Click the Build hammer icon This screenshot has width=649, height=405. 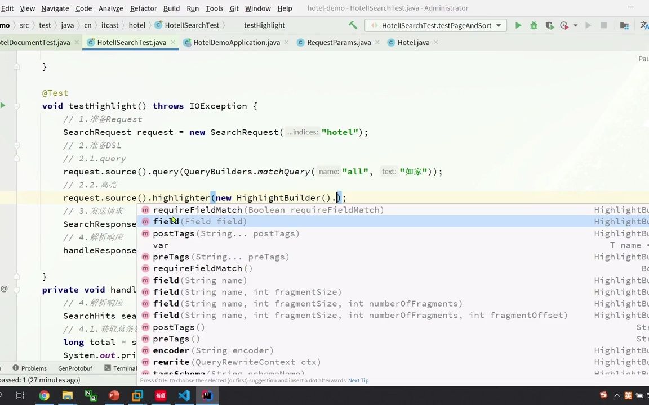click(x=353, y=25)
